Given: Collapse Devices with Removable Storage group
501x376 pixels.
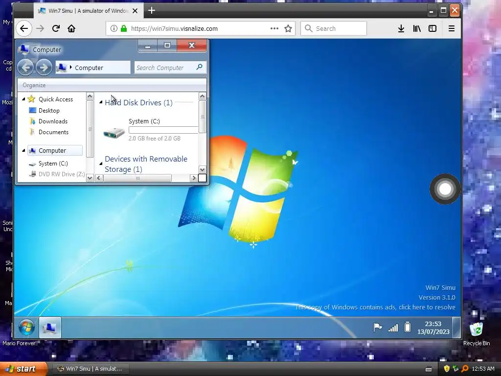Looking at the screenshot, I should click(x=101, y=164).
